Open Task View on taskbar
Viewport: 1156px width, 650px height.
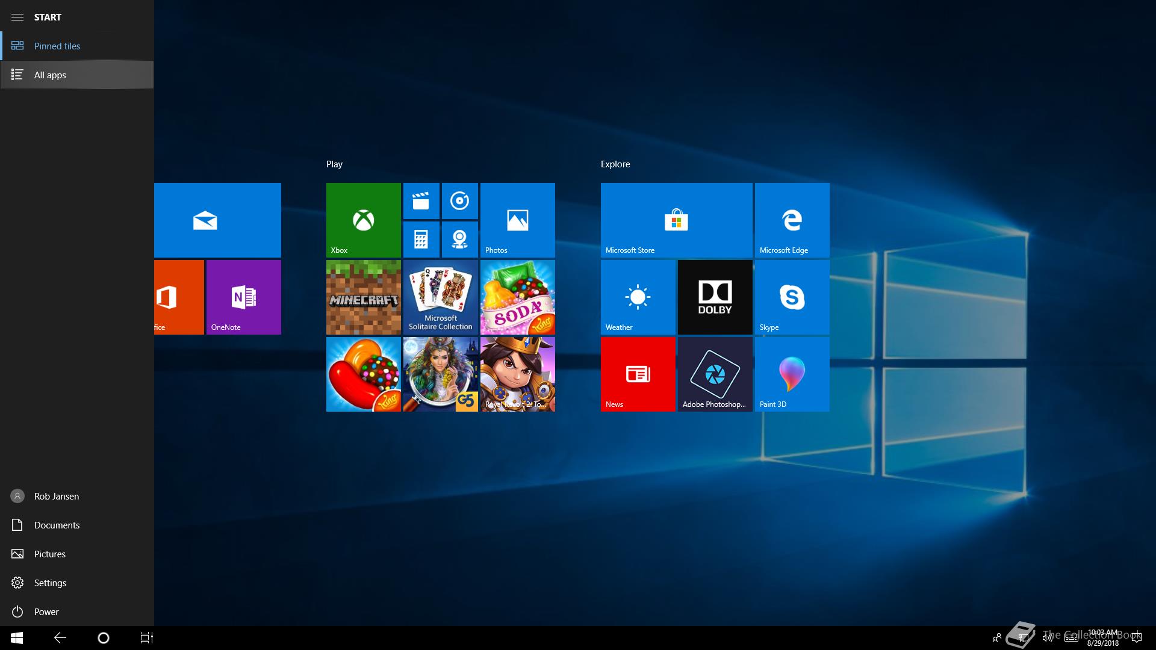pyautogui.click(x=147, y=638)
